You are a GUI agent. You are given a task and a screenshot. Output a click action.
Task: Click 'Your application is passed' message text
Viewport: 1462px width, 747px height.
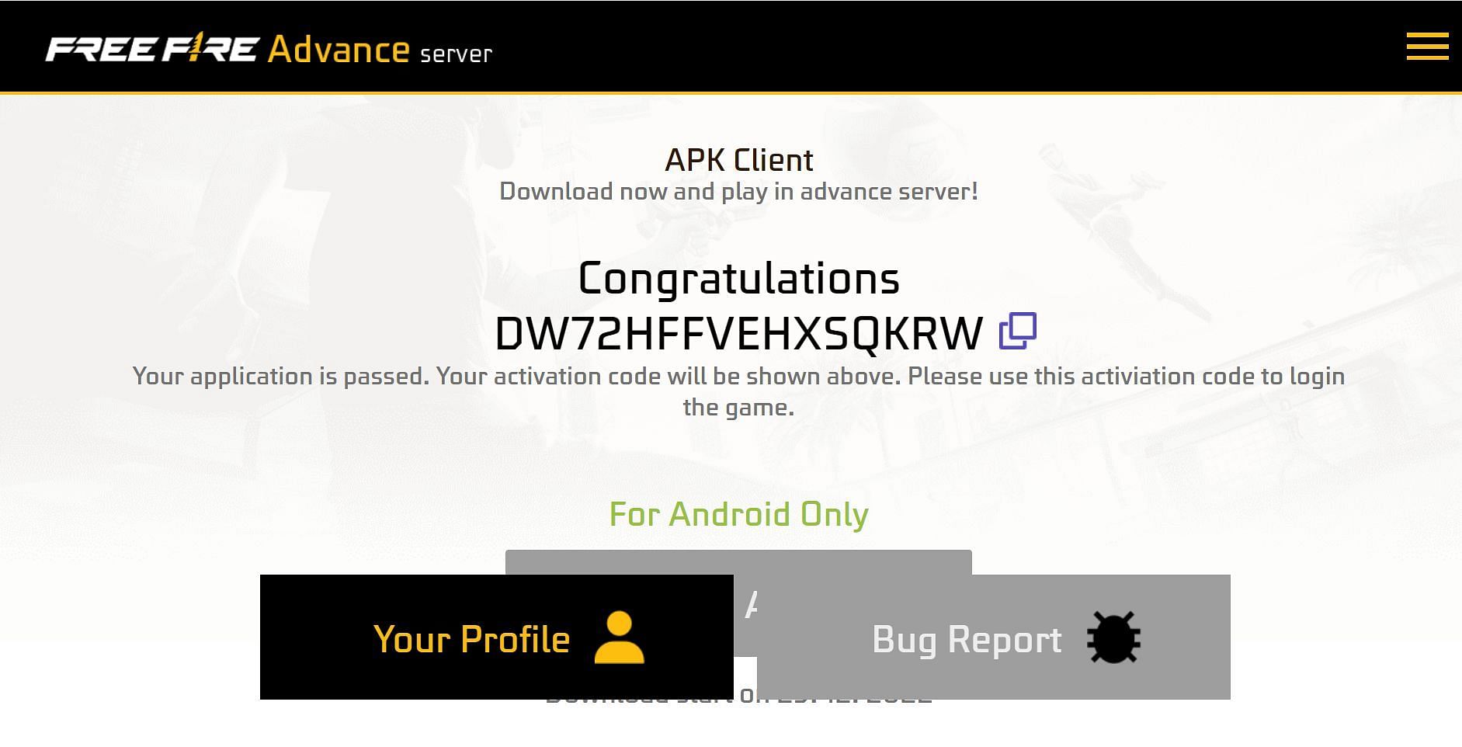pos(738,391)
